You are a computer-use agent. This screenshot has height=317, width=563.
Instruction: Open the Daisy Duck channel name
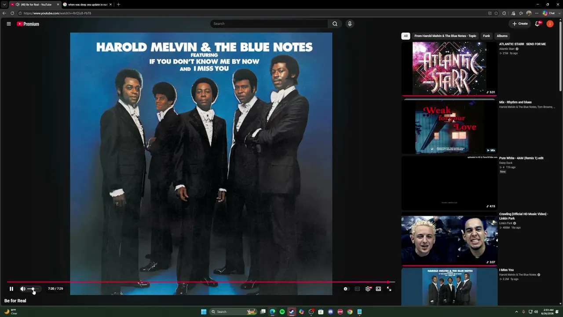(506, 163)
